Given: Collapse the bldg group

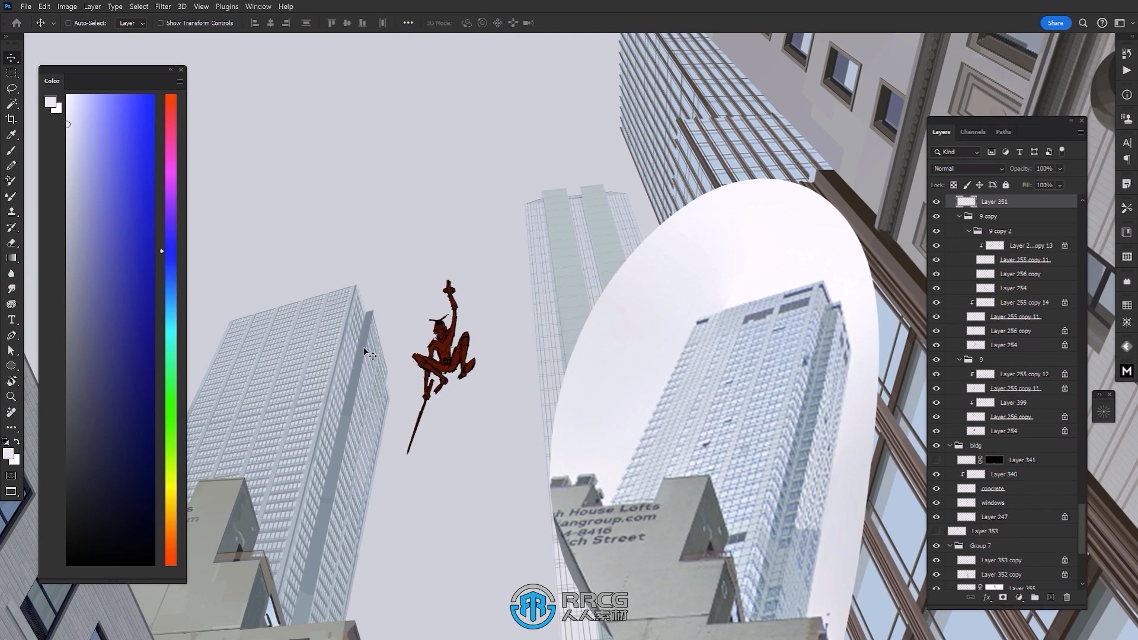Looking at the screenshot, I should pos(950,446).
